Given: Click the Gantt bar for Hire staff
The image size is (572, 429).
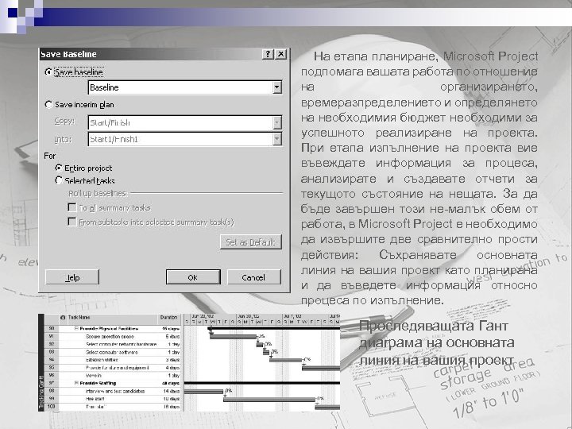Looking at the screenshot, I should click(269, 400).
